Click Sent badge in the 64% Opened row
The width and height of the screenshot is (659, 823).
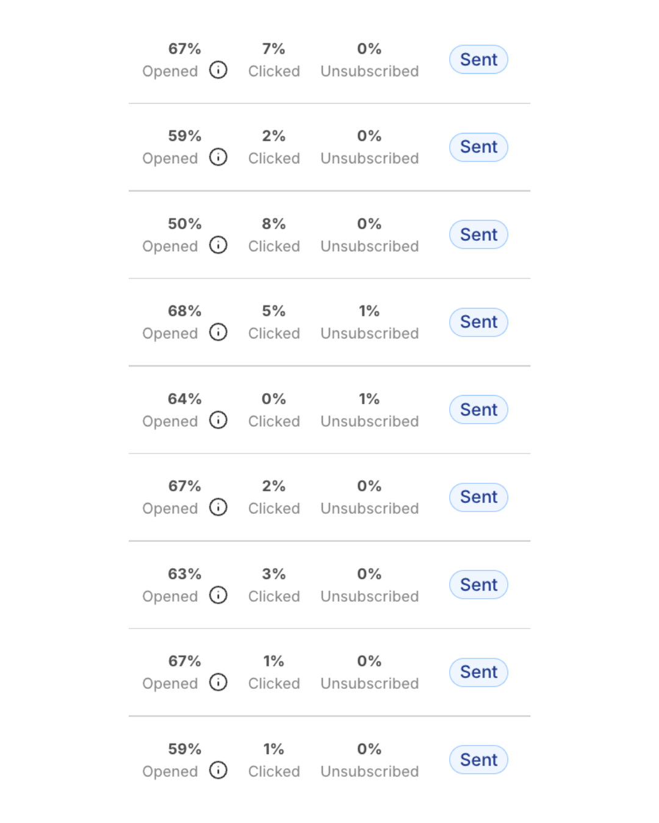pos(478,410)
